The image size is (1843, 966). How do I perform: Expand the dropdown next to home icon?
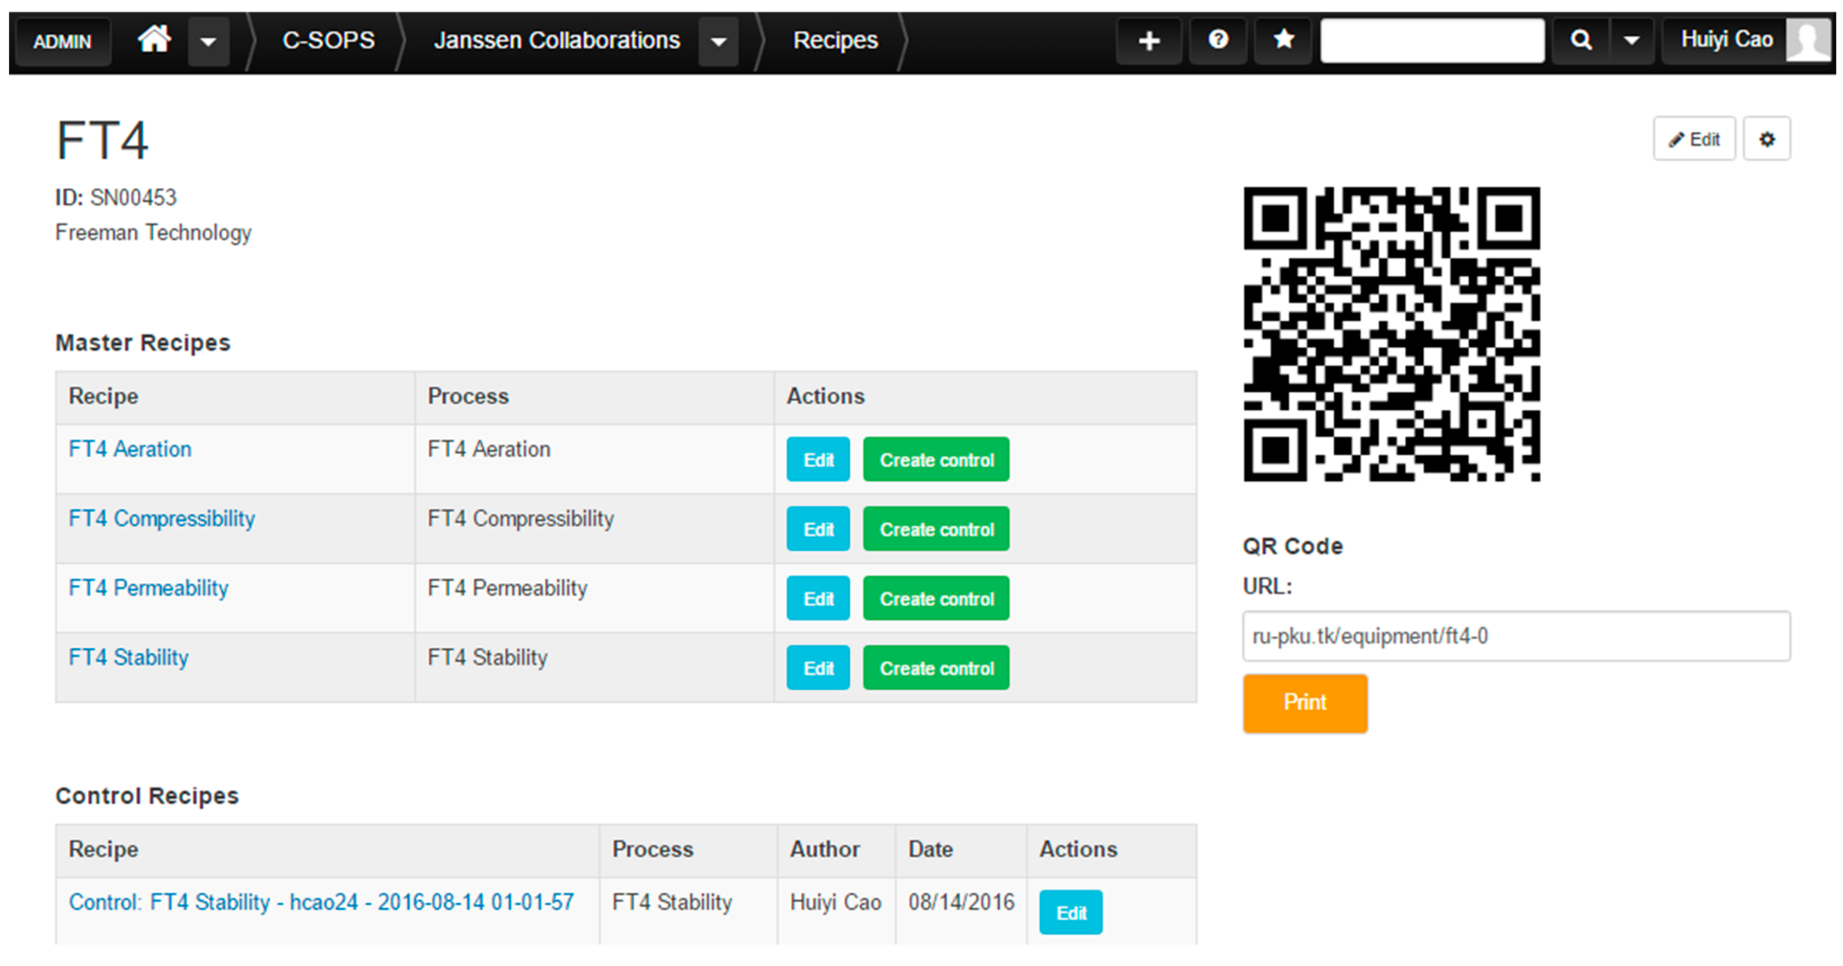(208, 42)
